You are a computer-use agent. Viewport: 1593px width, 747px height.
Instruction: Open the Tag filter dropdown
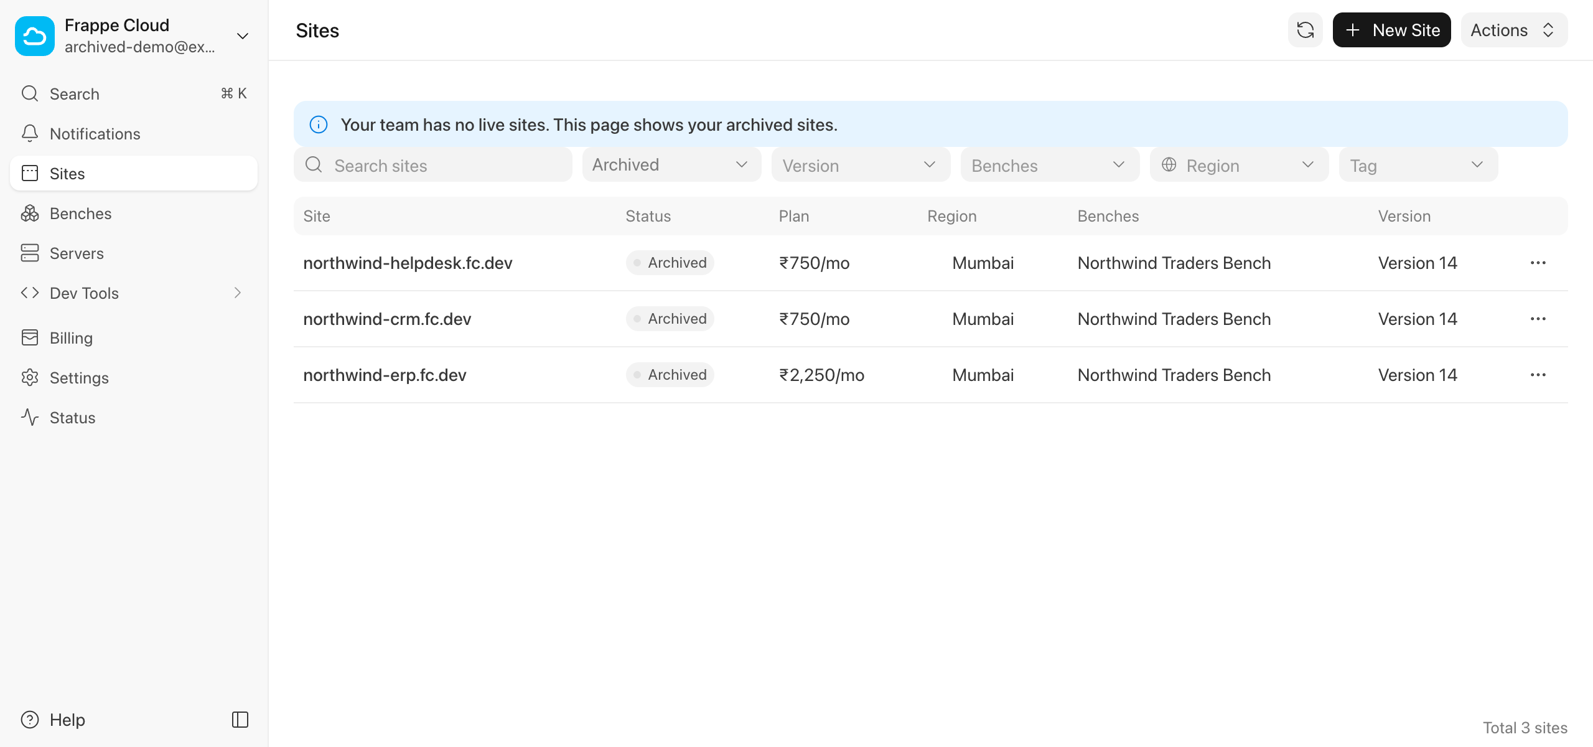coord(1419,165)
